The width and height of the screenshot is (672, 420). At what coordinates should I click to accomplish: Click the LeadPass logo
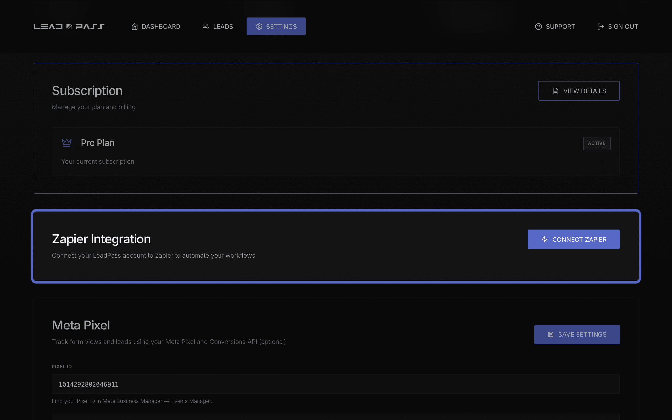(x=69, y=26)
